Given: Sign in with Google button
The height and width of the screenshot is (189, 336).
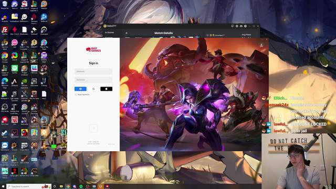Looking at the screenshot, I should (93, 89).
